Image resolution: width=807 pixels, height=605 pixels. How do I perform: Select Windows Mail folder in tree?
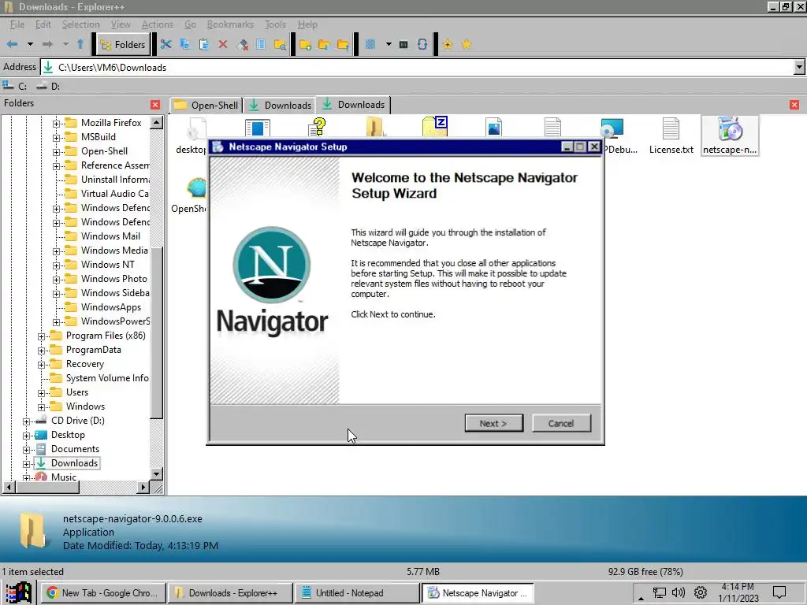[x=110, y=236]
